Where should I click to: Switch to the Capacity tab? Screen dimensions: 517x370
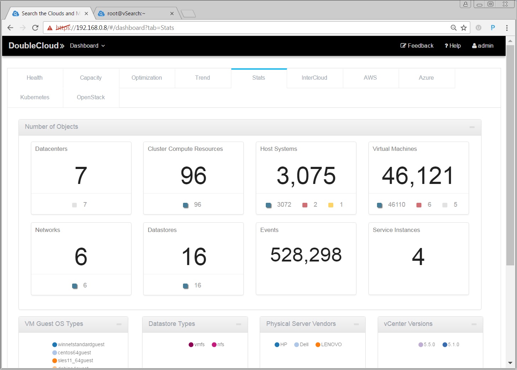tap(91, 78)
